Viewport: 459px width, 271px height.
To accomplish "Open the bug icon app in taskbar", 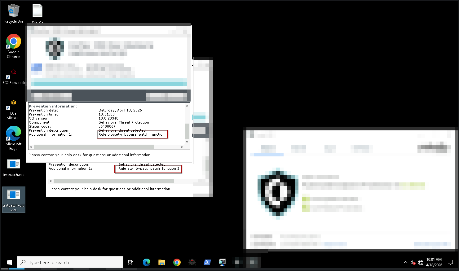I will pos(192,262).
